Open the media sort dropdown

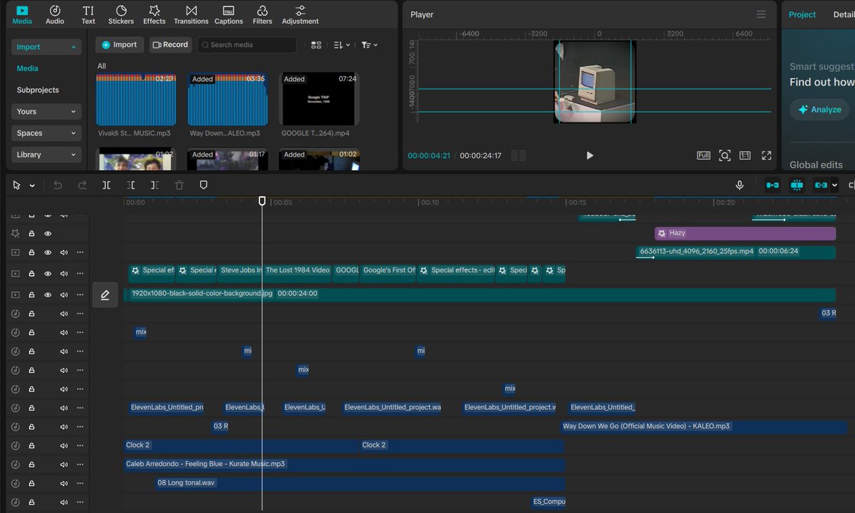pos(341,45)
